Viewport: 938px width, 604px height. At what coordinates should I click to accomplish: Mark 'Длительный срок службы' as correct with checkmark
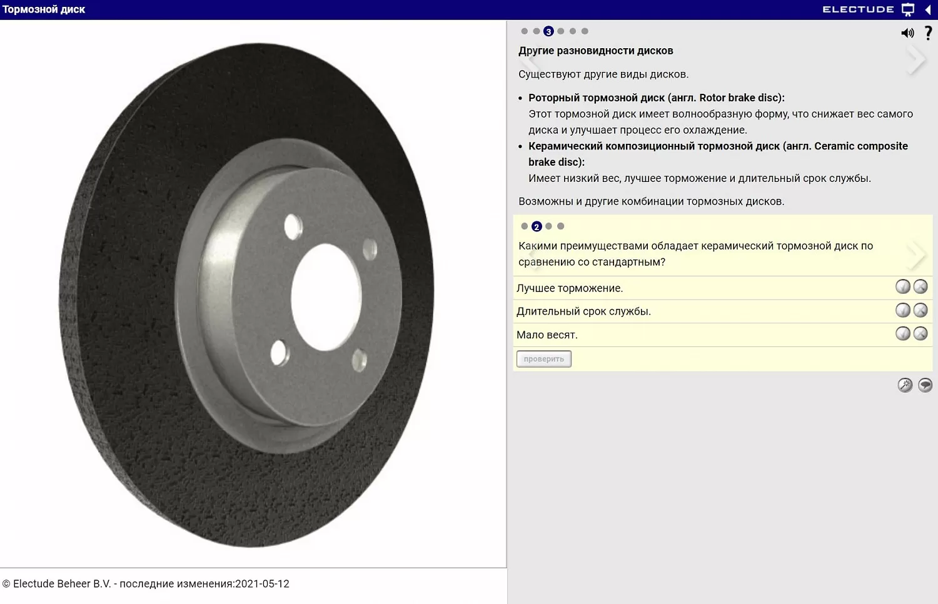click(x=902, y=310)
